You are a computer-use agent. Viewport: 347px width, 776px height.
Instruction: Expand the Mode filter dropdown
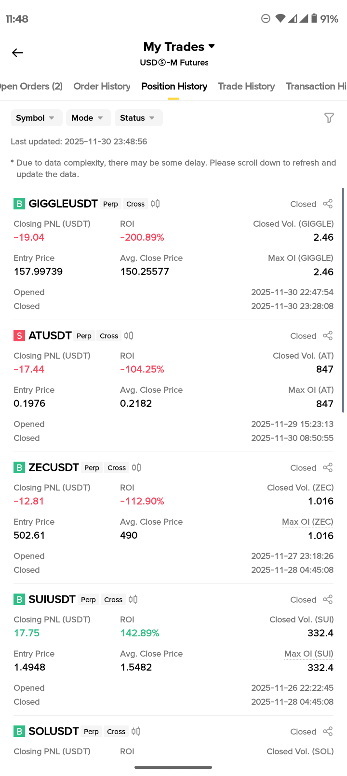tap(88, 118)
